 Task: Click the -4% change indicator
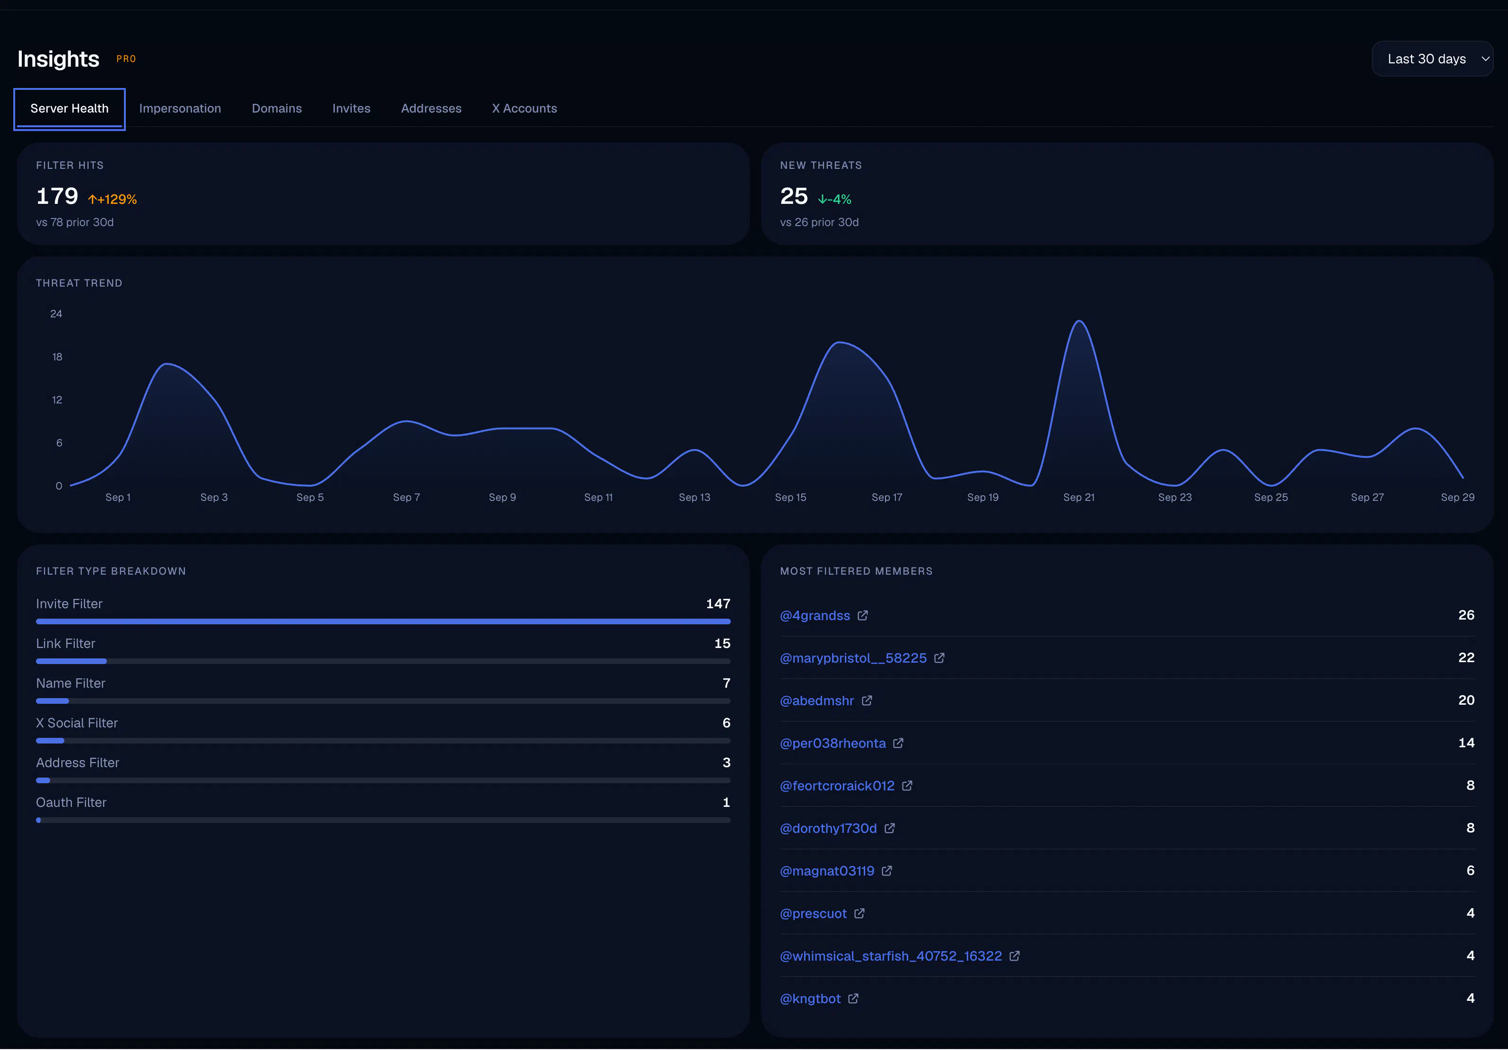[834, 199]
